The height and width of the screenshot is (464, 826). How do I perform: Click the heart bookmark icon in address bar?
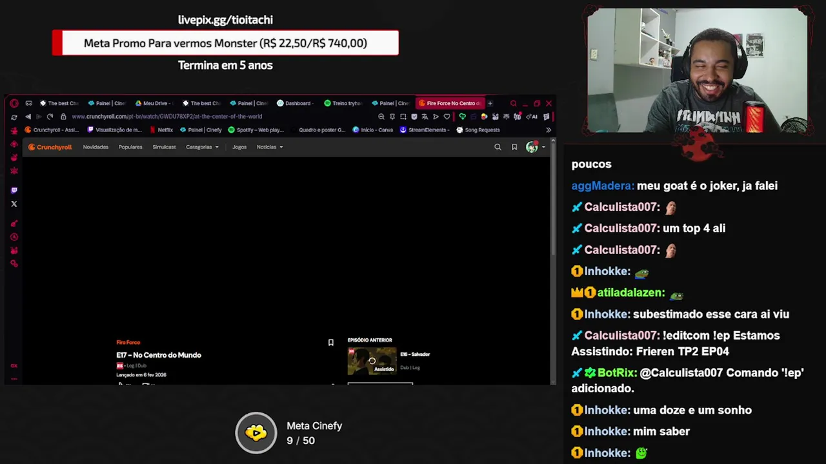(x=447, y=117)
